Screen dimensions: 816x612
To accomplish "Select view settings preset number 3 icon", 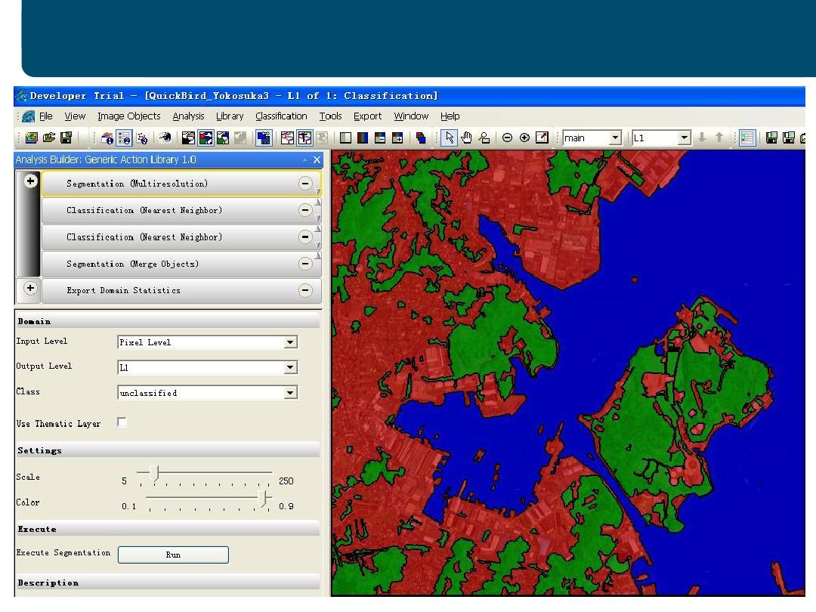I will coord(141,138).
